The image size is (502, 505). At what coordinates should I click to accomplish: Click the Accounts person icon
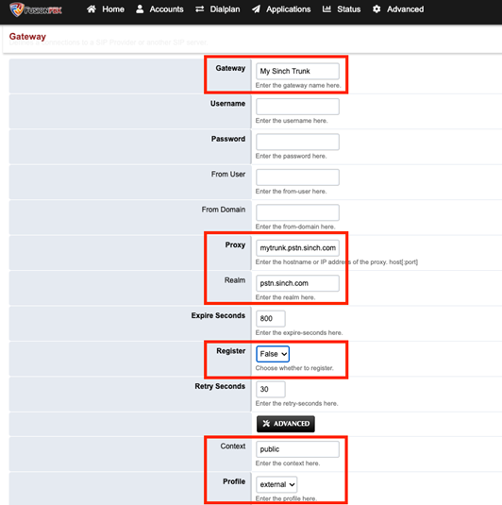tap(140, 9)
